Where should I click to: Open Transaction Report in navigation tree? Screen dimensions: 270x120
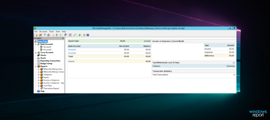click(51, 88)
